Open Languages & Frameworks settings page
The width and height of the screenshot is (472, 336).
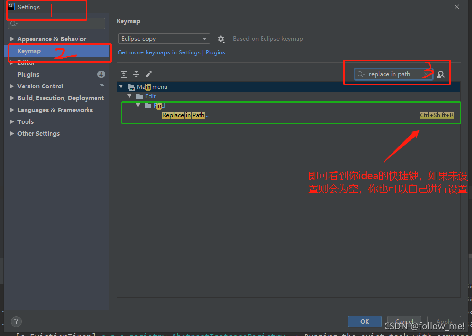(55, 110)
